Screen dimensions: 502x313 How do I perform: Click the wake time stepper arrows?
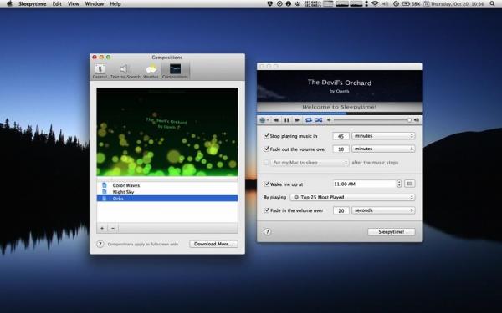pos(399,184)
